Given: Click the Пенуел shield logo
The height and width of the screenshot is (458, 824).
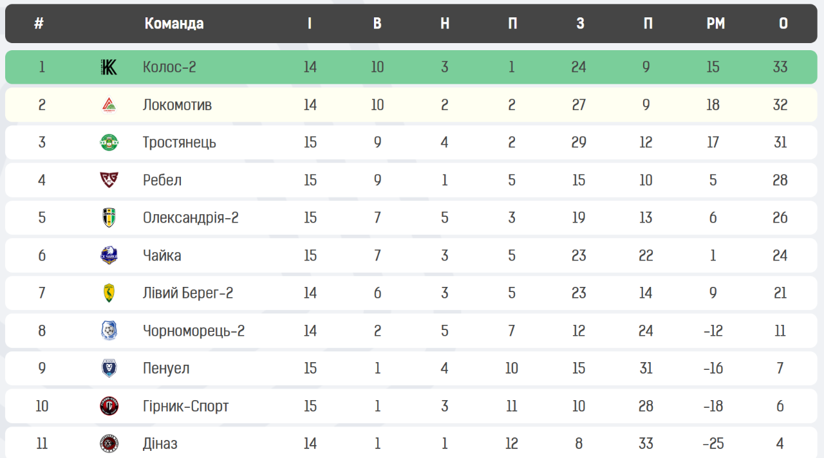Looking at the screenshot, I should [x=109, y=368].
